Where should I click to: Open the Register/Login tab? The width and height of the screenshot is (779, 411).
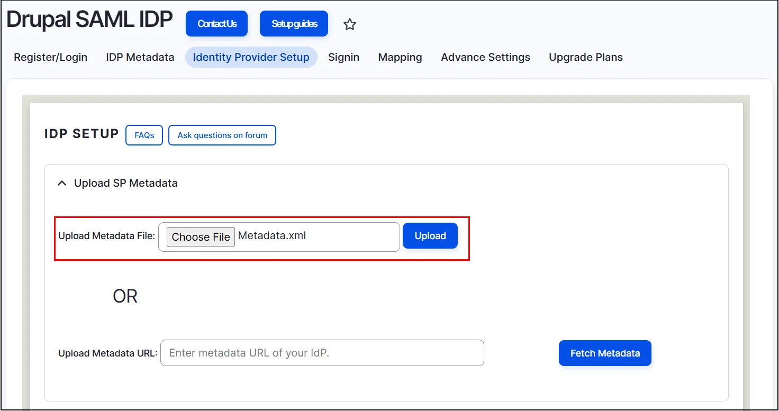[x=51, y=57]
